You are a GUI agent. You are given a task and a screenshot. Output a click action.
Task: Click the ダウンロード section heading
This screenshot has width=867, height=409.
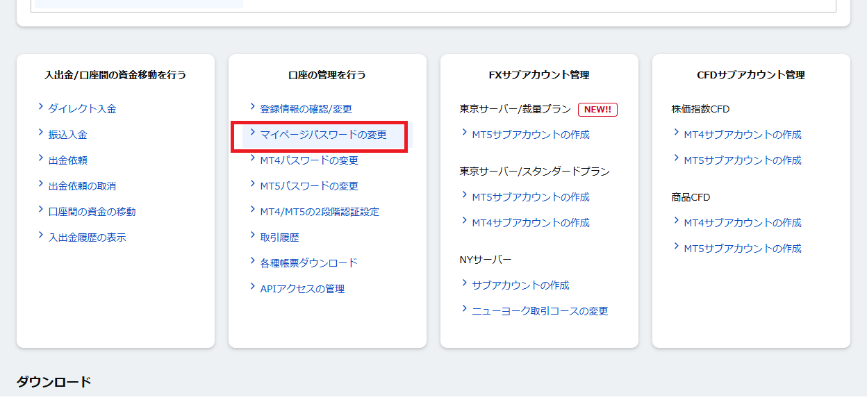(x=54, y=382)
